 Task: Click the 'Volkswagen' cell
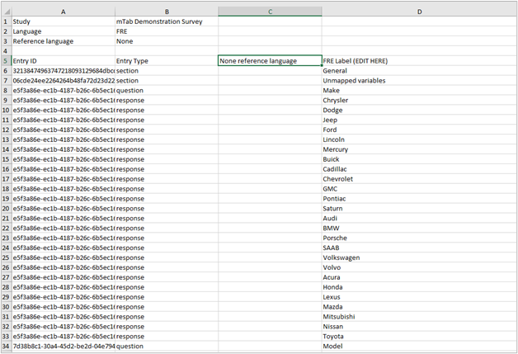pyautogui.click(x=419, y=257)
